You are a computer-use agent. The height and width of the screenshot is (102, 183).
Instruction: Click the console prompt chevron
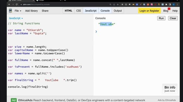point(96,31)
